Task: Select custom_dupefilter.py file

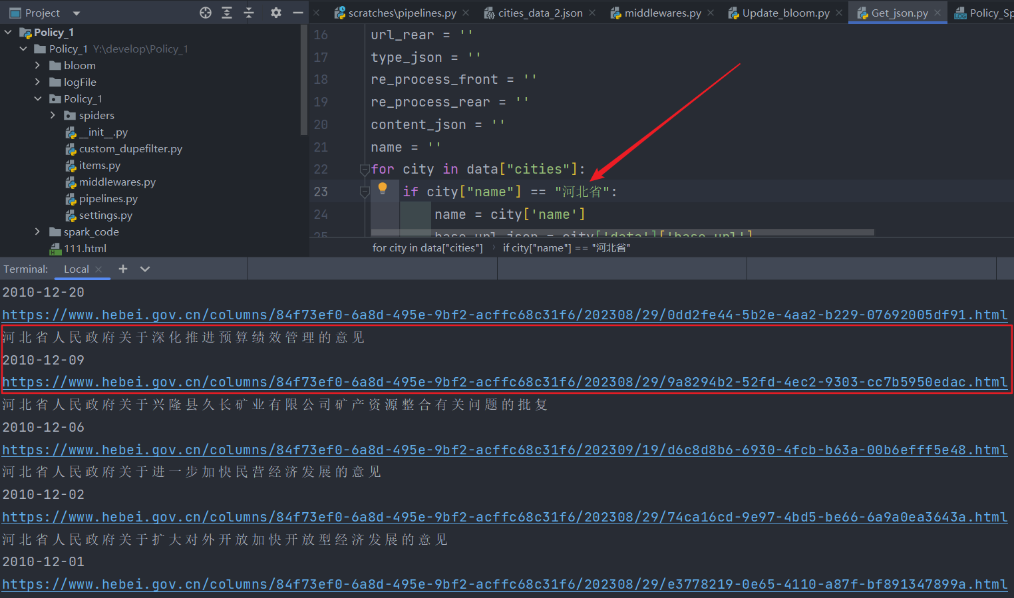Action: click(124, 149)
